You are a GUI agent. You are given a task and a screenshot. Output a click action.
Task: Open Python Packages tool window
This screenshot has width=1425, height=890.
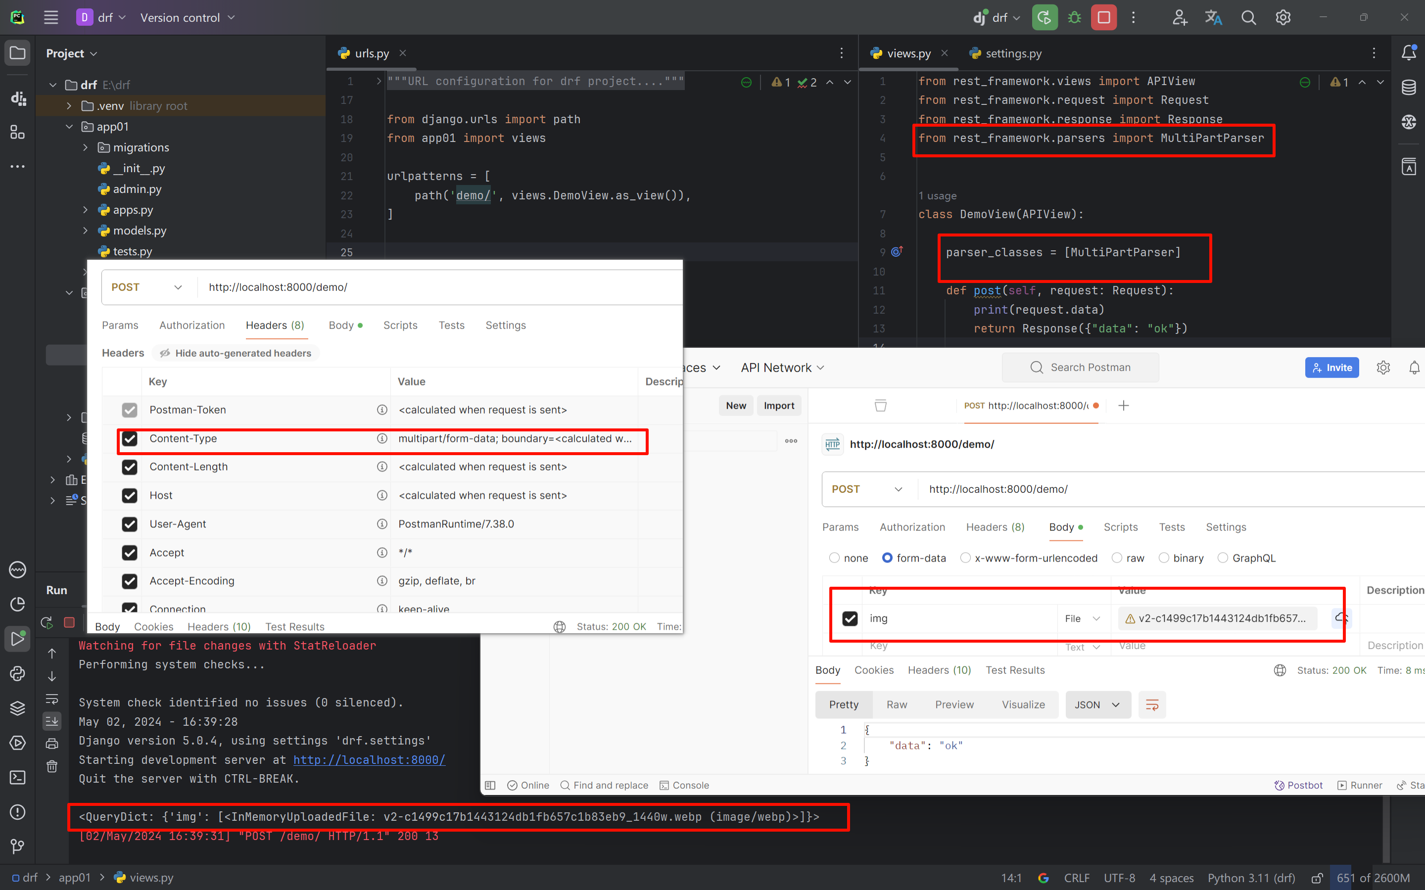point(17,708)
